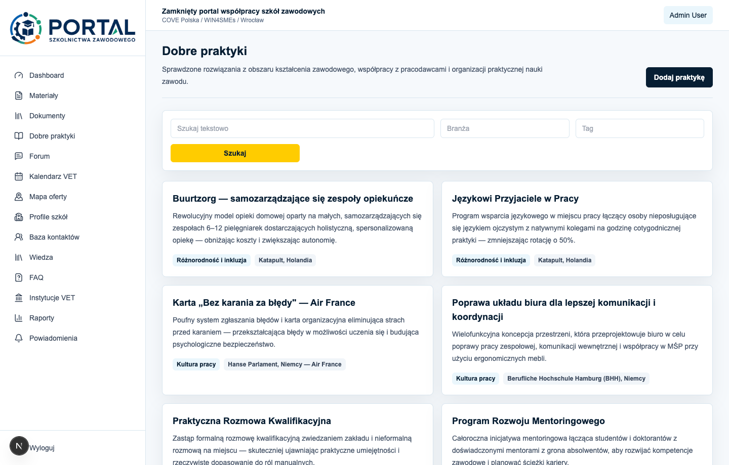Click the Dodaj praktykę button

coord(679,77)
